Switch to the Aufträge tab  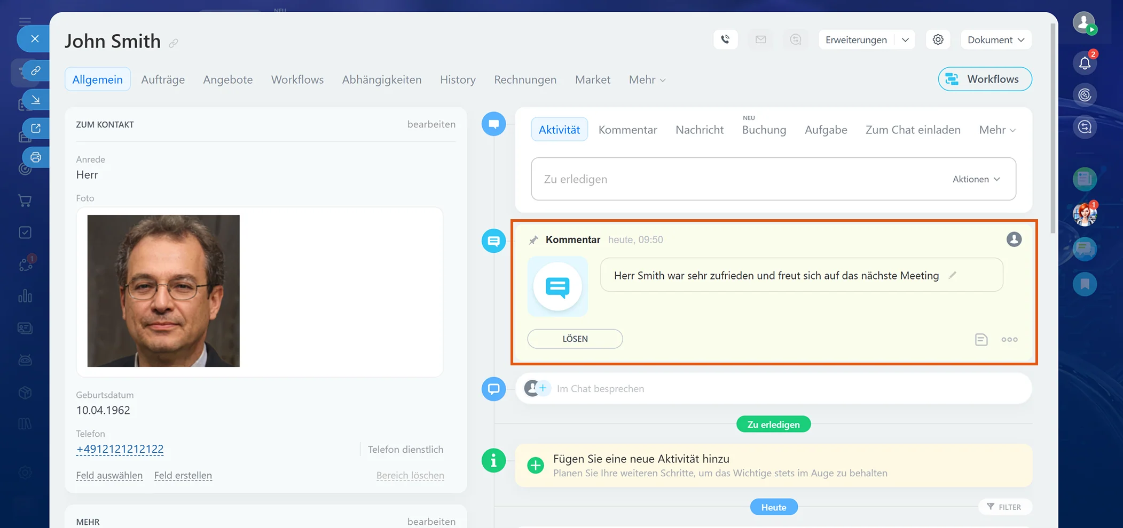163,79
